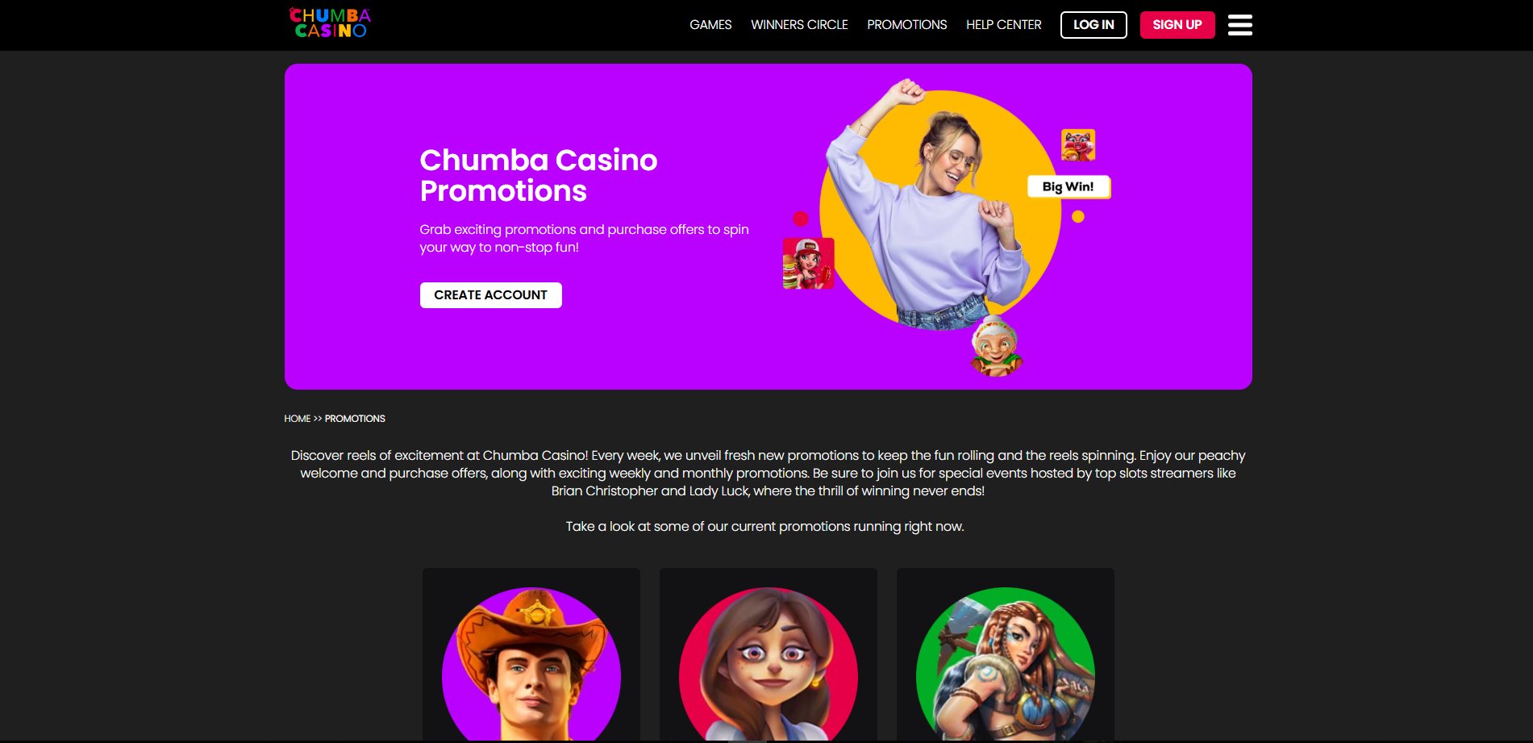This screenshot has height=743, width=1533.
Task: Select Promotions in the top navigation
Action: [907, 25]
